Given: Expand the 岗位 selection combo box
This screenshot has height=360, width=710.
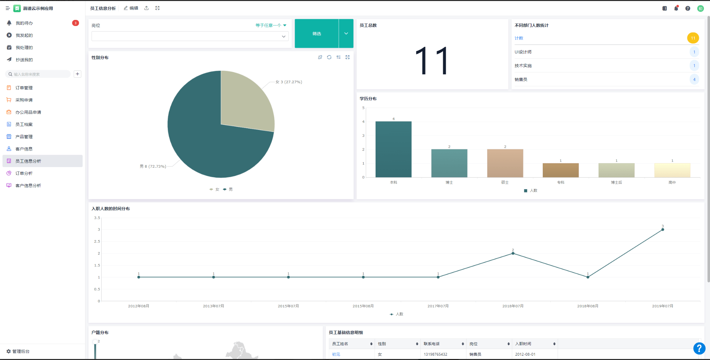Looking at the screenshot, I should pos(190,36).
